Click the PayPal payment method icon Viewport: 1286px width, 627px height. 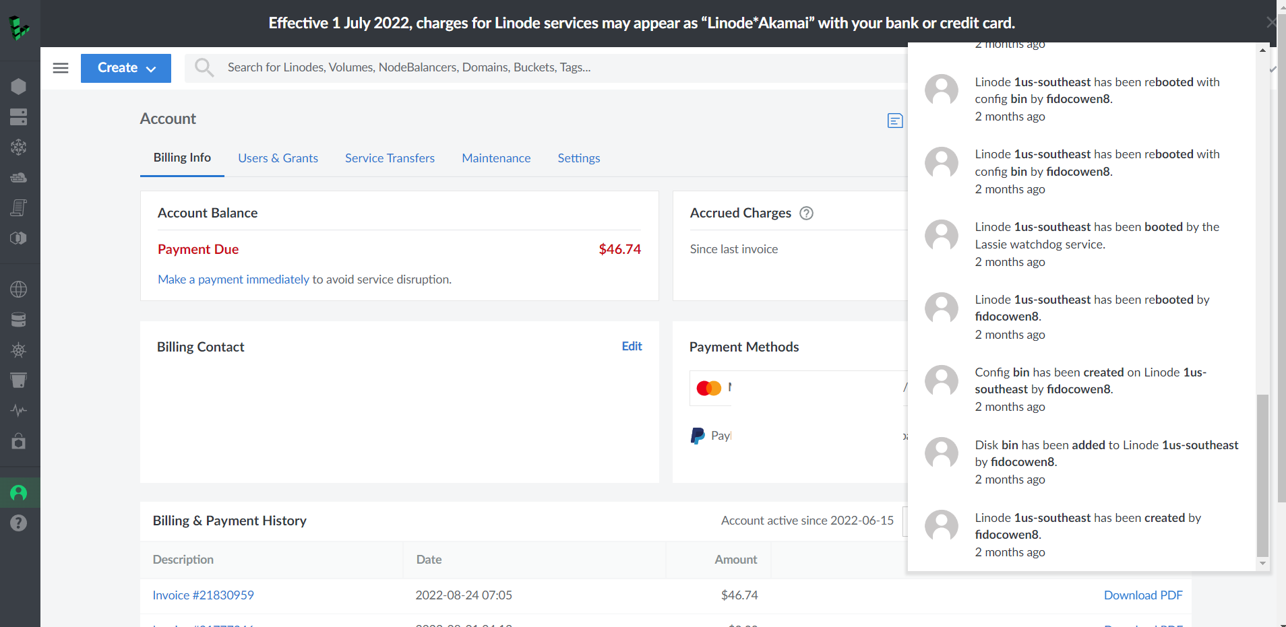tap(698, 436)
